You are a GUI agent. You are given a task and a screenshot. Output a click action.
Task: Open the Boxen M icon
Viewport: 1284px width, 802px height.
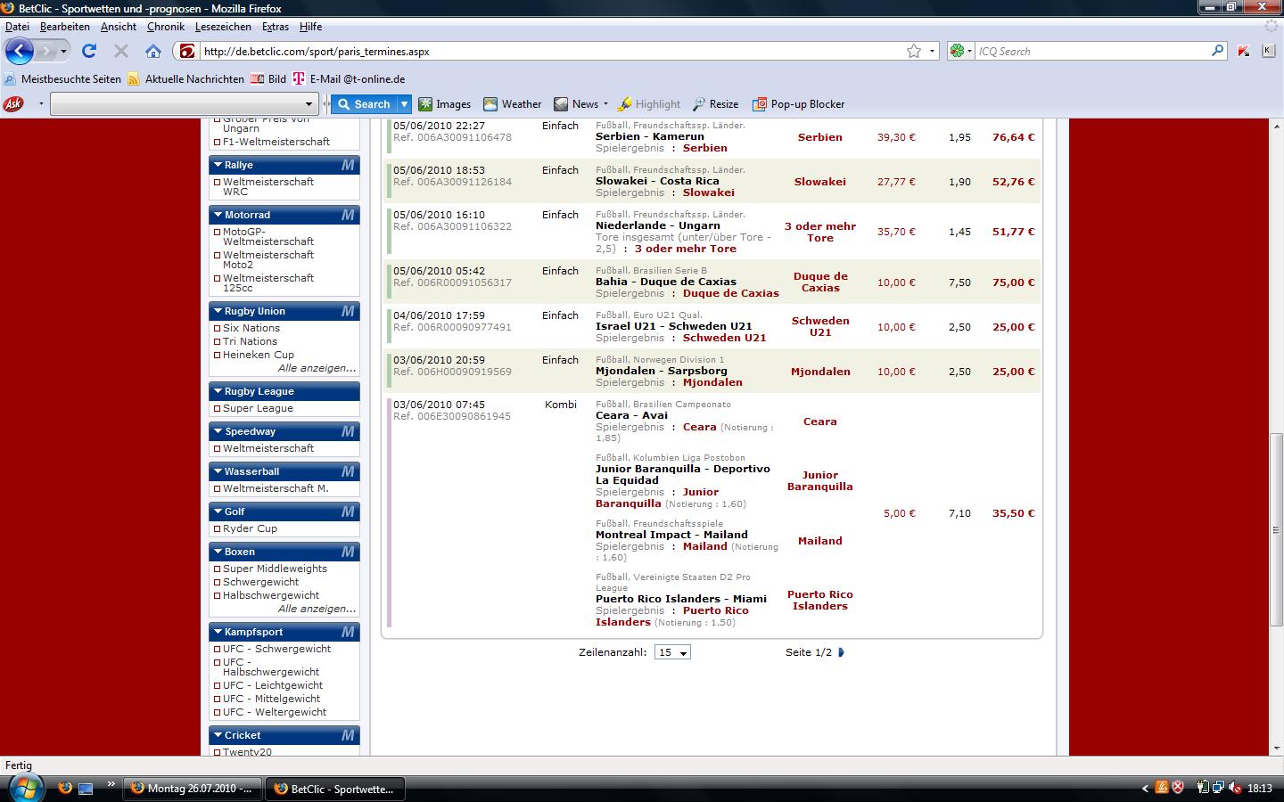click(x=348, y=552)
